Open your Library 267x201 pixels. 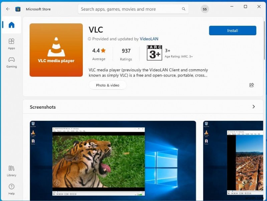[x=11, y=171]
